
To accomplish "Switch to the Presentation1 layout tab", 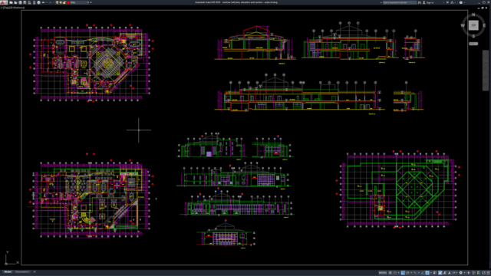I will point(22,272).
